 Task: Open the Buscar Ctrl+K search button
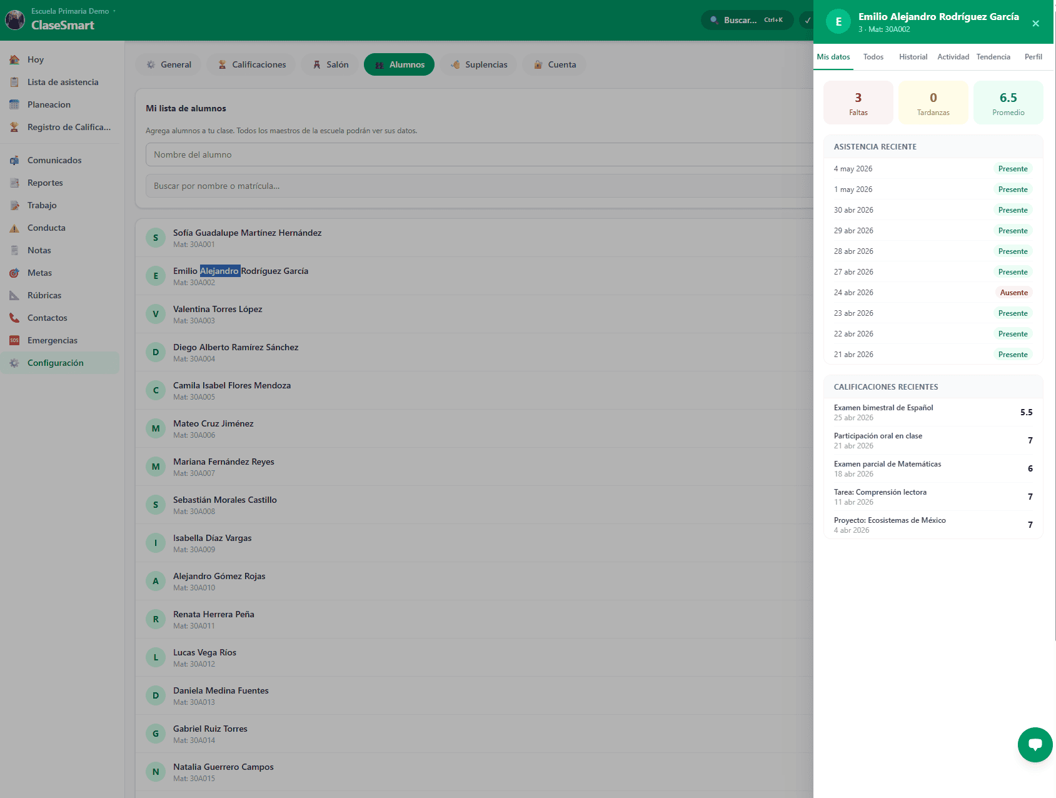[x=747, y=20]
